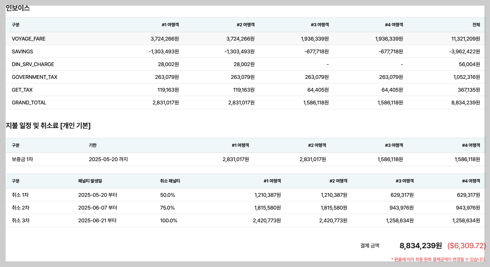This screenshot has width=490, height=267.
Task: Click the payment amount 8,834,239원 at bottom
Action: [x=421, y=246]
